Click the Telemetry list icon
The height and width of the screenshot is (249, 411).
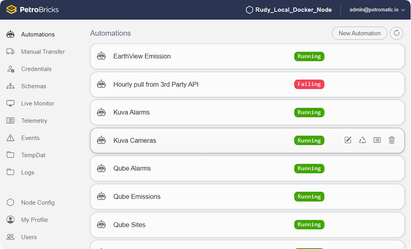tap(11, 121)
